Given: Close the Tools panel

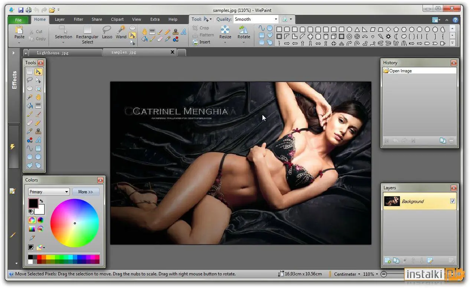Looking at the screenshot, I should coord(40,63).
